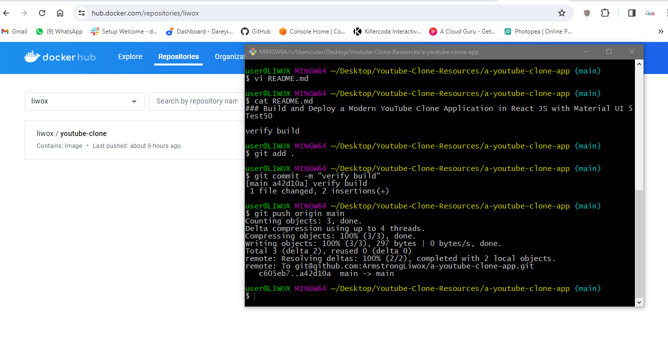Click the site information icon in address bar
Image resolution: width=668 pixels, height=348 pixels.
coord(82,13)
